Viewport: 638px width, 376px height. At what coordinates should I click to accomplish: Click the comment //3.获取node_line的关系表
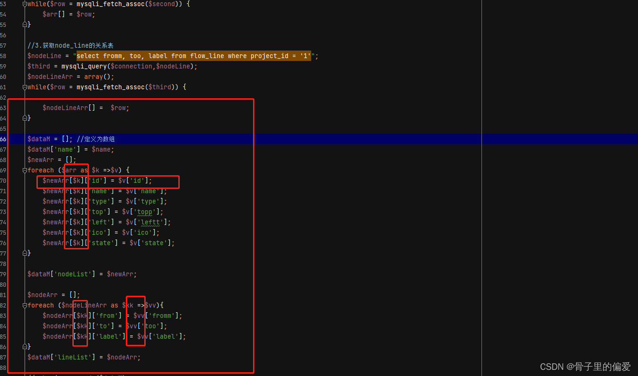[70, 45]
